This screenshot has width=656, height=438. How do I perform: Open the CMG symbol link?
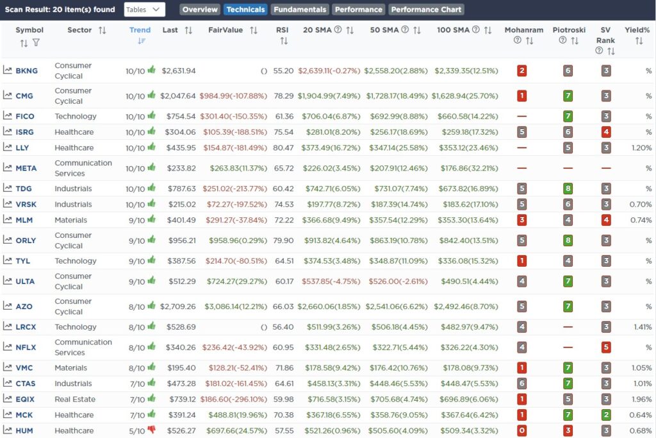click(x=24, y=96)
